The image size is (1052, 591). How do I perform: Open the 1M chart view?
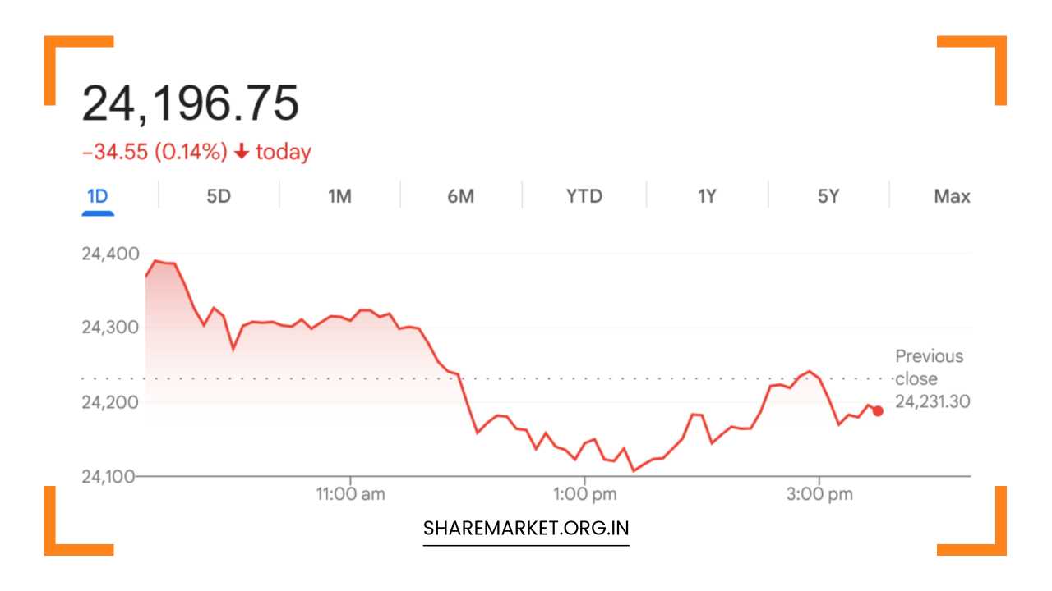point(339,196)
